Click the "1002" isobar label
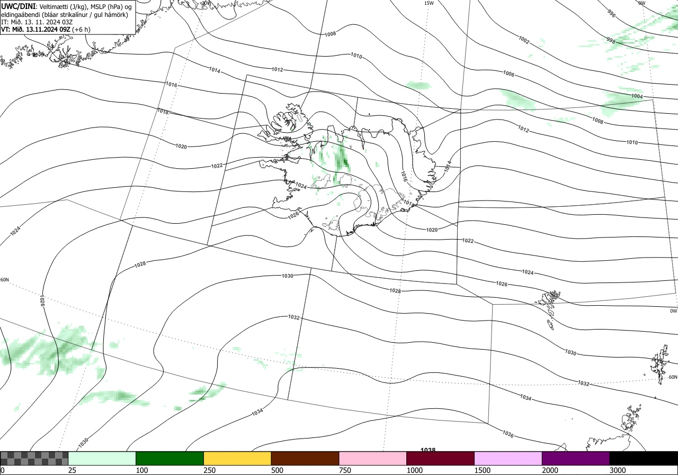Screen dimensions: 678x475 [x=524, y=41]
